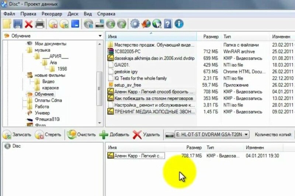The width and height of the screenshot is (295, 196).
Task: Click the Очистить button
Action: 81,134
